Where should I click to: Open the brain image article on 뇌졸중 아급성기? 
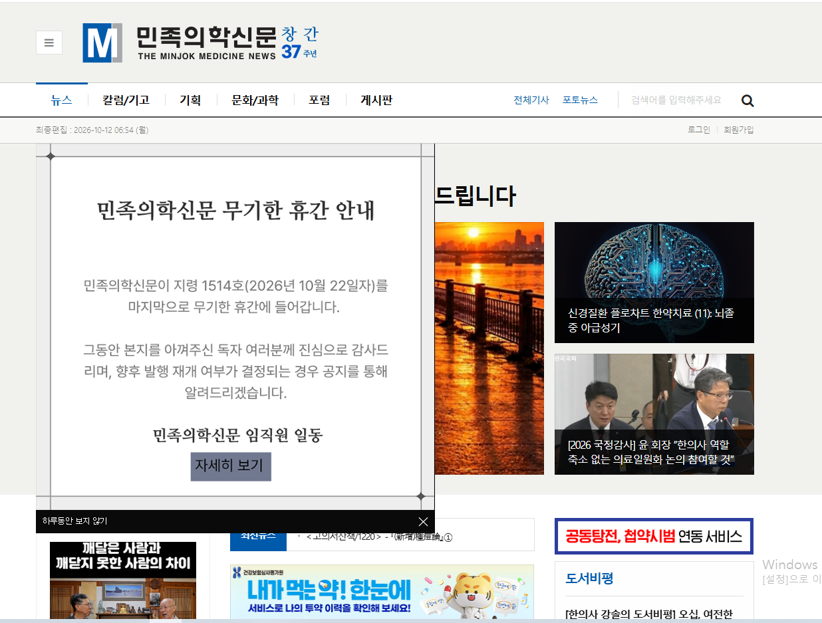pyautogui.click(x=654, y=283)
